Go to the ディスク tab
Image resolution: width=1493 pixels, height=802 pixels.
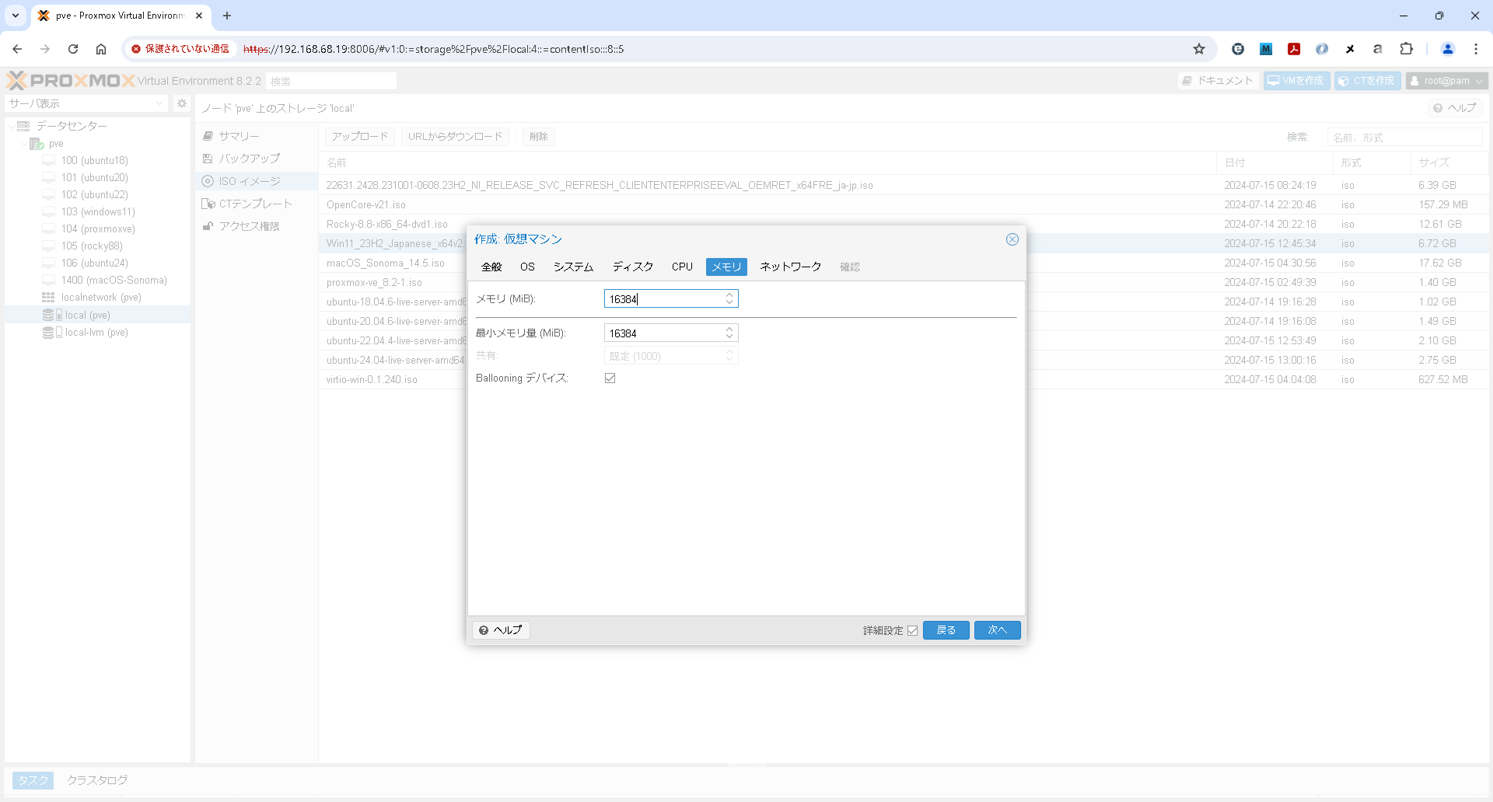[x=633, y=267]
